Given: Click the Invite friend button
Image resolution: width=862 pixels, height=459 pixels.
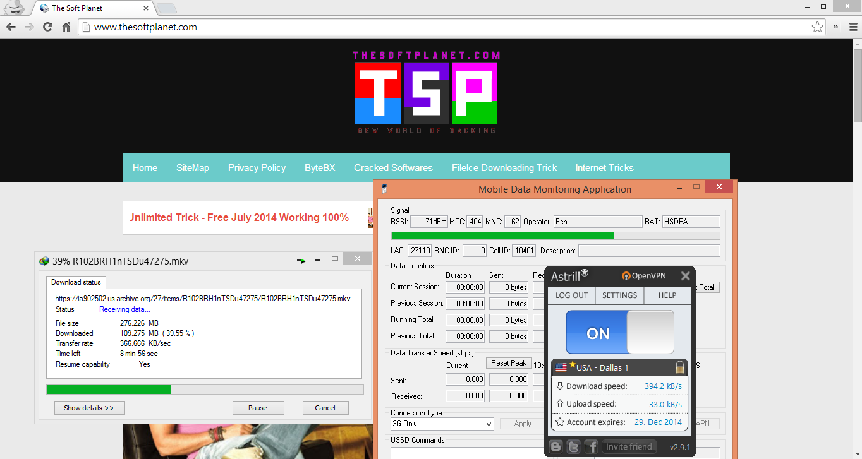Looking at the screenshot, I should pos(629,447).
